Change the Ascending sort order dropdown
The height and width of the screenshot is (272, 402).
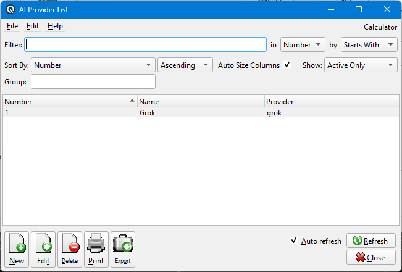pyautogui.click(x=185, y=65)
